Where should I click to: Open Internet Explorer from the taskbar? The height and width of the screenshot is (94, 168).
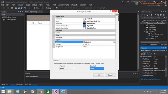pyautogui.click(x=18, y=92)
